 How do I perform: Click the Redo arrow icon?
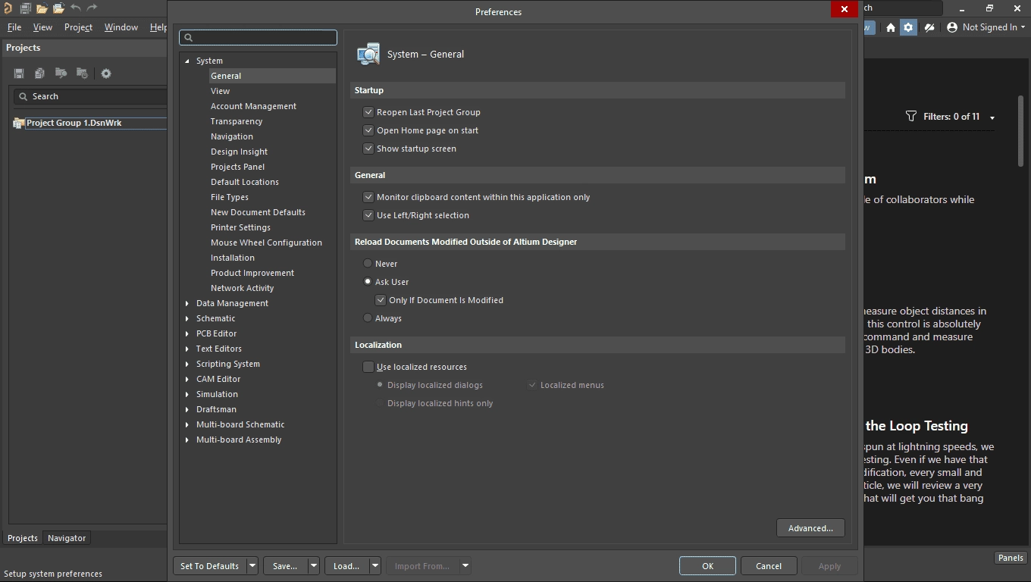(x=92, y=8)
